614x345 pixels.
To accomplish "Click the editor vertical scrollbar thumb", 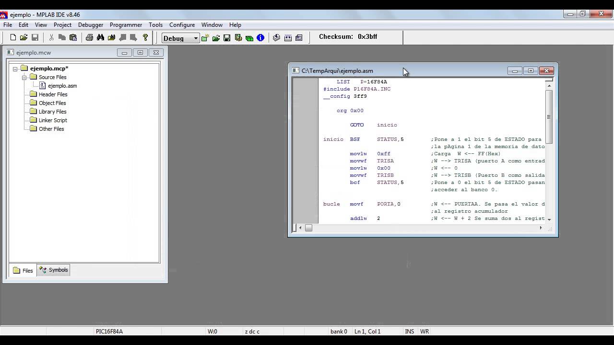I will coord(549,116).
